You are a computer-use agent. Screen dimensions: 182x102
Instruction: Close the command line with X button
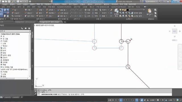coord(36,91)
